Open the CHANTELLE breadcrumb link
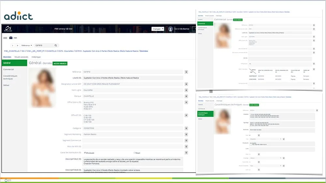This screenshot has width=326, height=183. [52, 51]
